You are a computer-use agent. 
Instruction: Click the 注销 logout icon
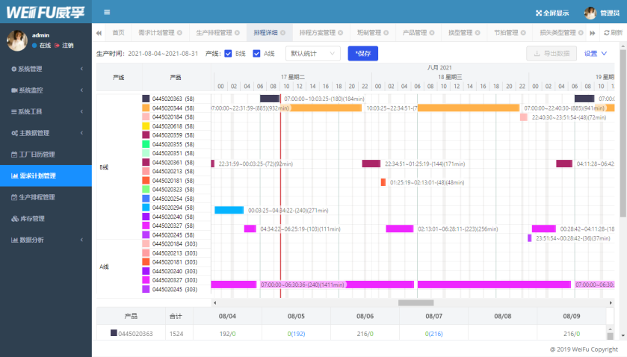point(57,46)
